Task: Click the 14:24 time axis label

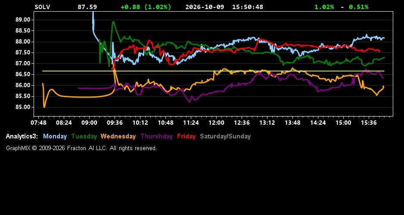Action: pyautogui.click(x=318, y=123)
